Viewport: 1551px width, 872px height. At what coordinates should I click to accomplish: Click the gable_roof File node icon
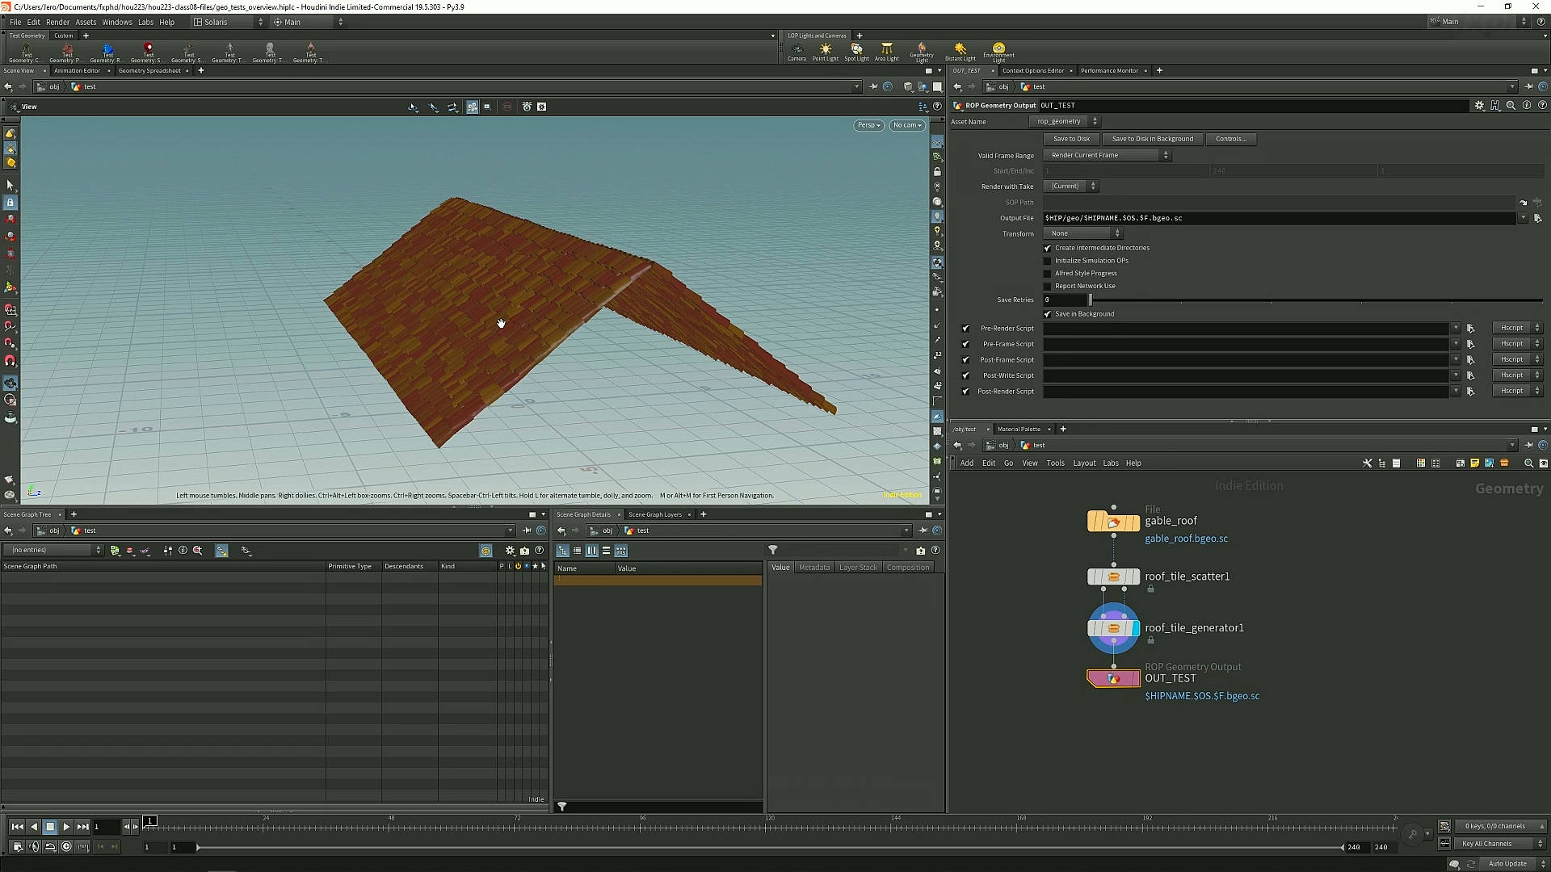coord(1113,522)
